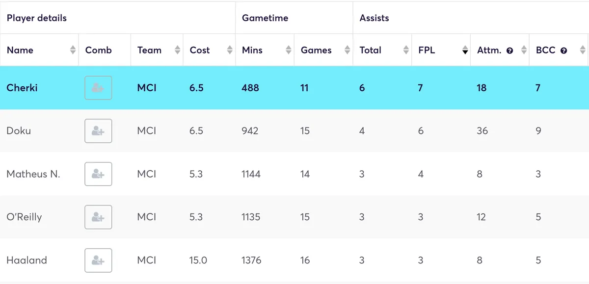Click Matheus N.'s add-player icon
The width and height of the screenshot is (589, 284).
[x=98, y=174]
